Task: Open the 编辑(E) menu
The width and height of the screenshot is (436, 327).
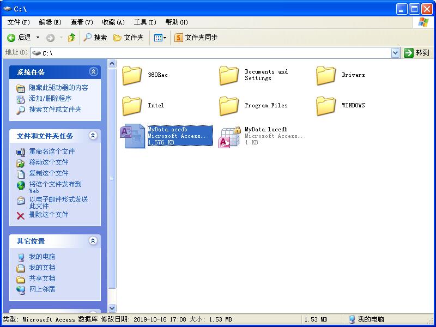Action: (50, 22)
